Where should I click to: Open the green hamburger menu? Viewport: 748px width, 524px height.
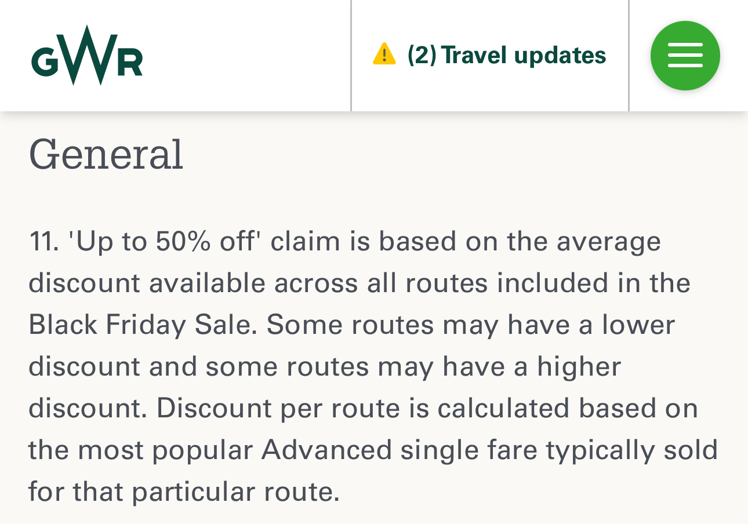685,56
